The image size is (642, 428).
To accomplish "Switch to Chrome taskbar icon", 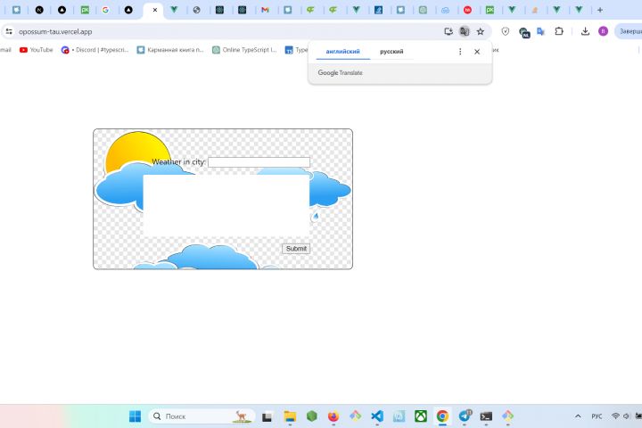I will [442, 416].
